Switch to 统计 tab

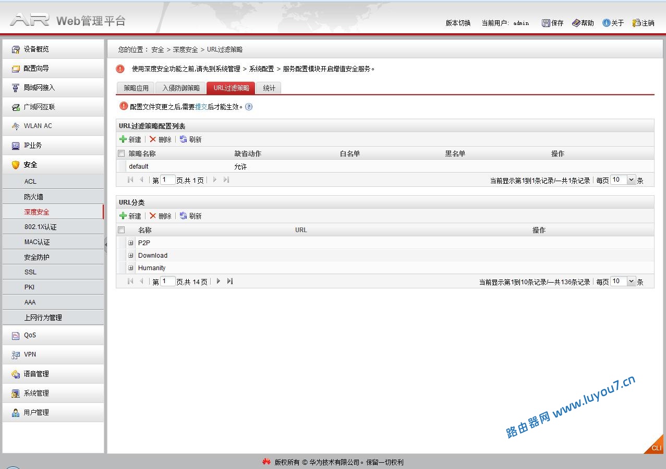pyautogui.click(x=269, y=88)
